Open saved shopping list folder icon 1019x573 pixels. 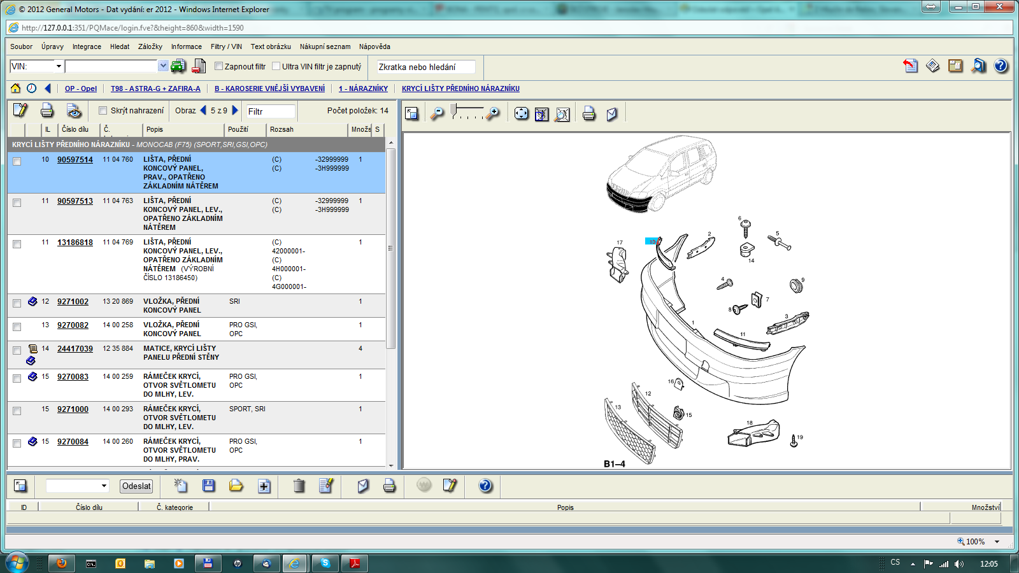click(236, 486)
